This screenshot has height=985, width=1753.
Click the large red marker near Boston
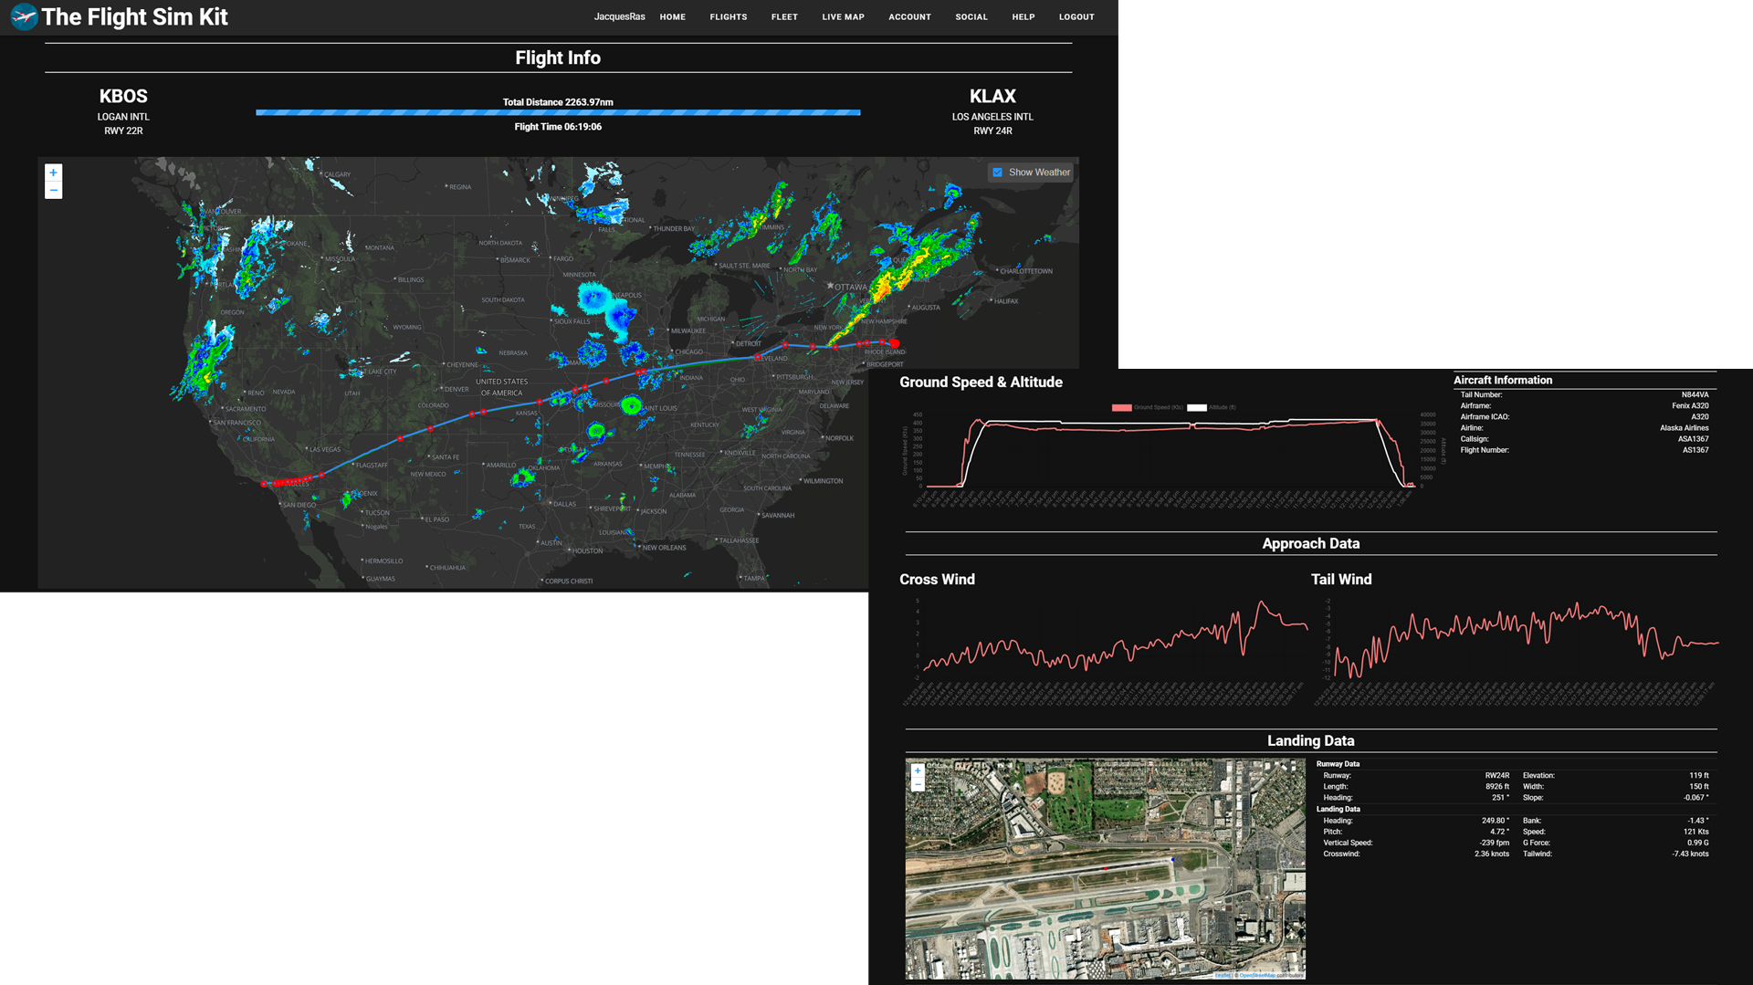[x=895, y=344]
